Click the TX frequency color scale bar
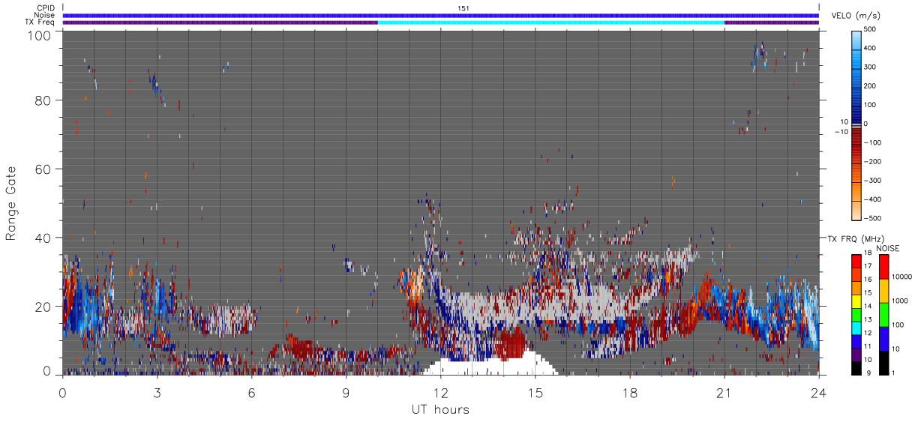The width and height of the screenshot is (921, 425). click(856, 315)
